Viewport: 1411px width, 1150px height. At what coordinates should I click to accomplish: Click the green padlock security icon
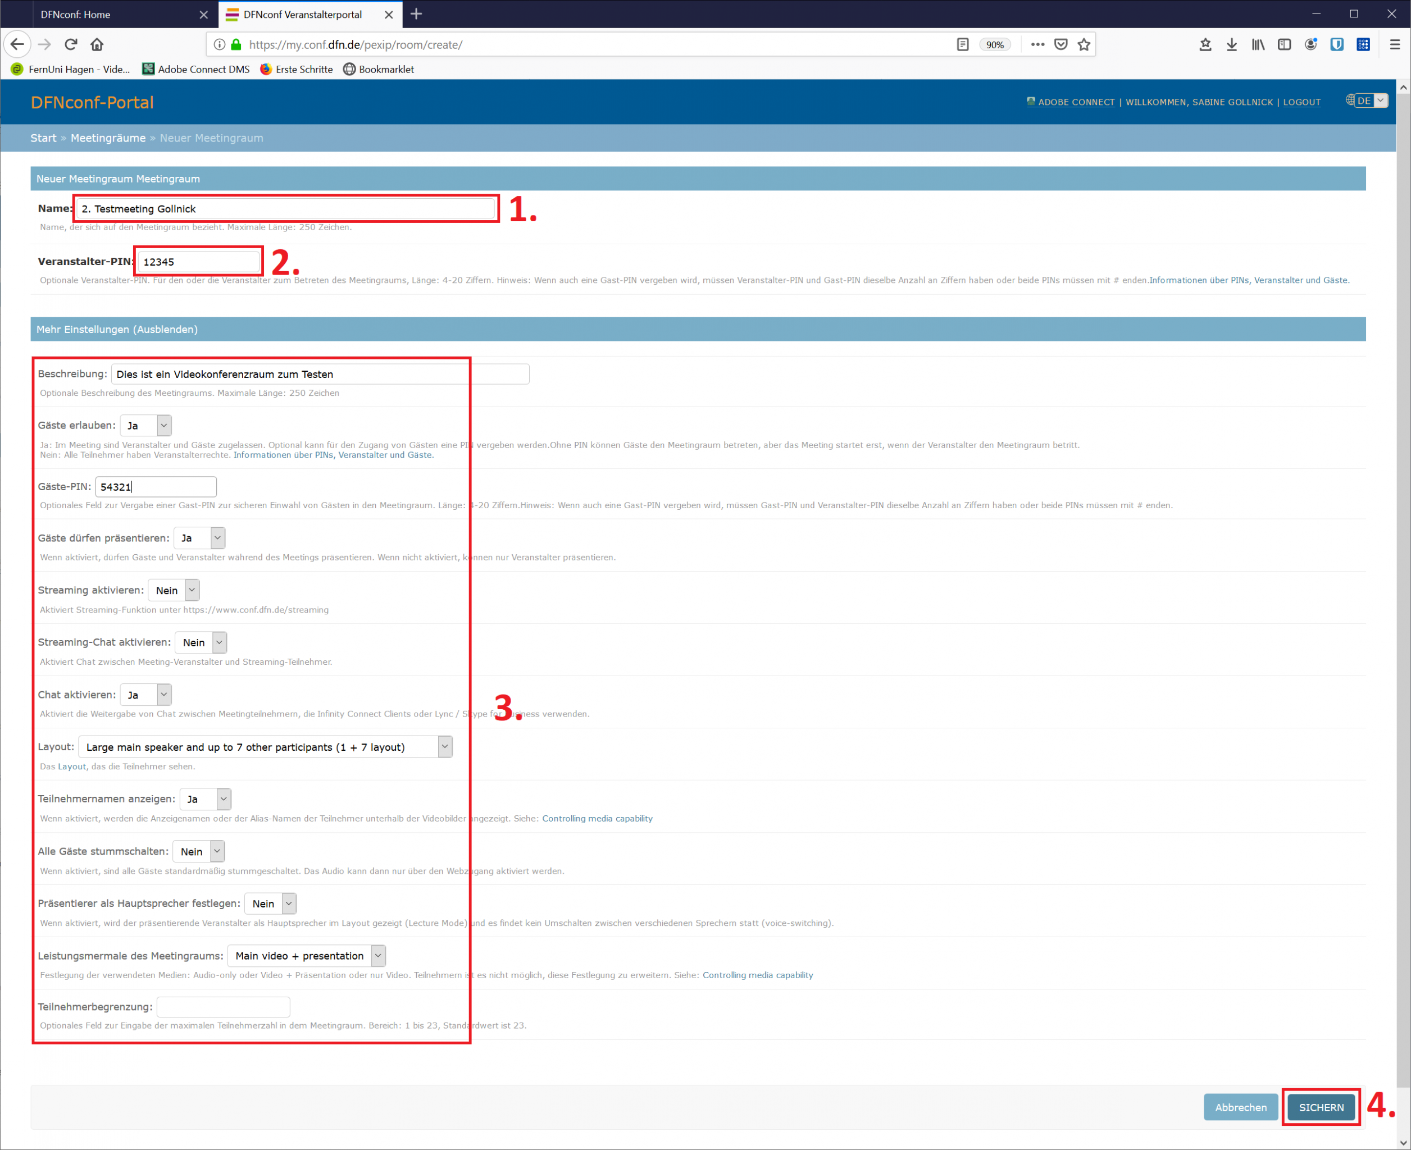(236, 44)
